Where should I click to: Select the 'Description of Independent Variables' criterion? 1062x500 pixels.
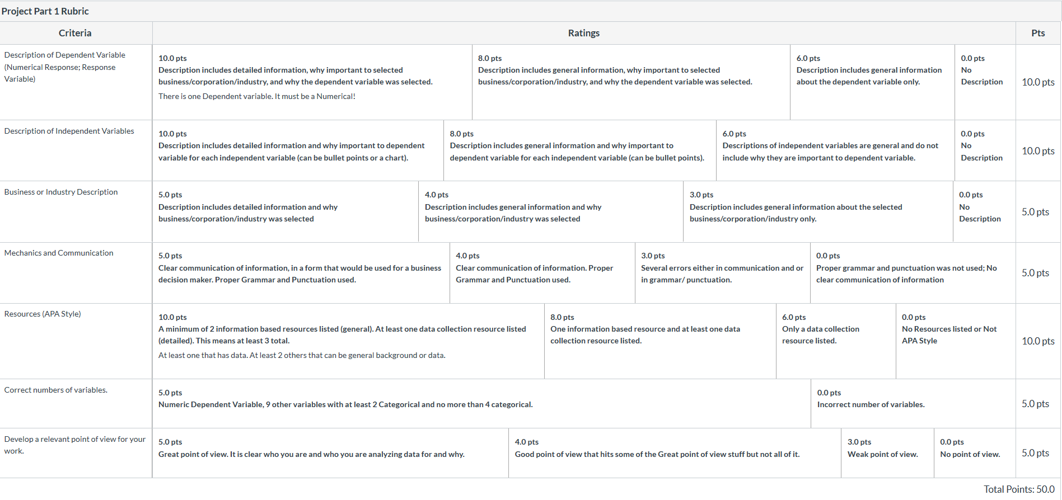[x=69, y=131]
